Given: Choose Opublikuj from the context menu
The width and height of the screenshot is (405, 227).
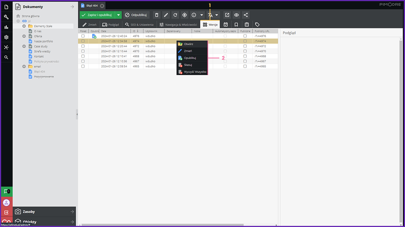Looking at the screenshot, I should (190, 58).
